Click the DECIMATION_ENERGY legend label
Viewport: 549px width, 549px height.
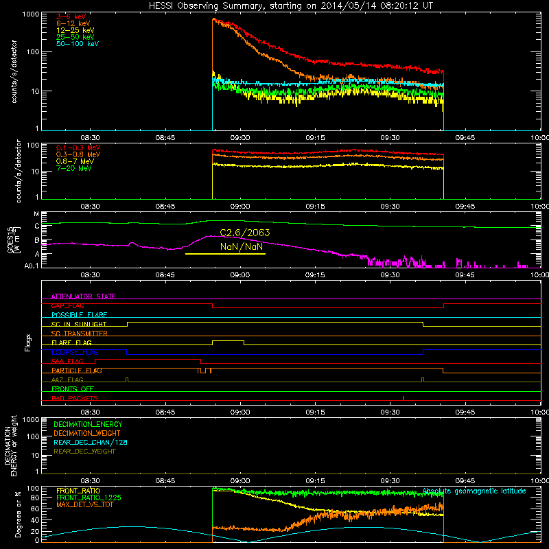(x=88, y=424)
